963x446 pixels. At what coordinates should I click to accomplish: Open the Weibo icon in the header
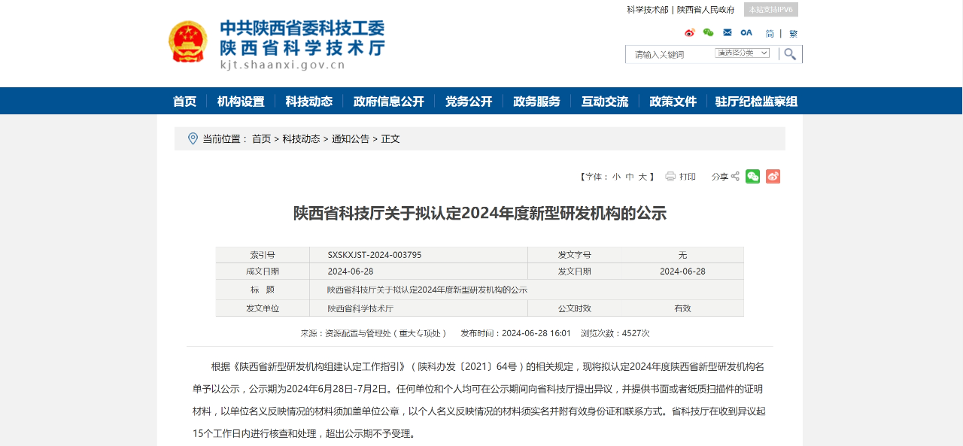(x=690, y=32)
